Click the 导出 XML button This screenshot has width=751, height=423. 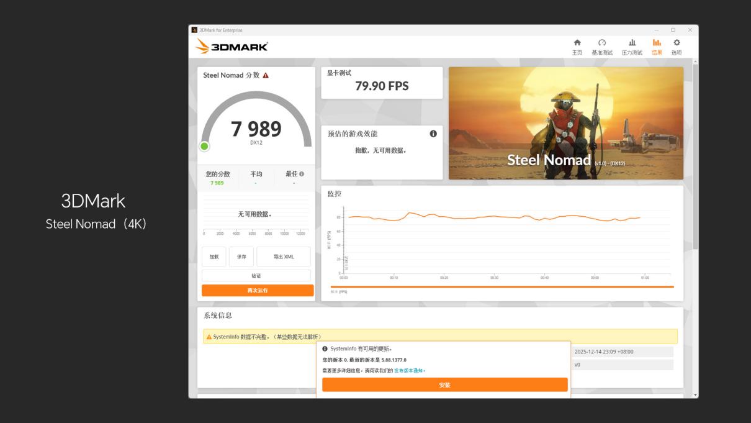[x=284, y=257]
